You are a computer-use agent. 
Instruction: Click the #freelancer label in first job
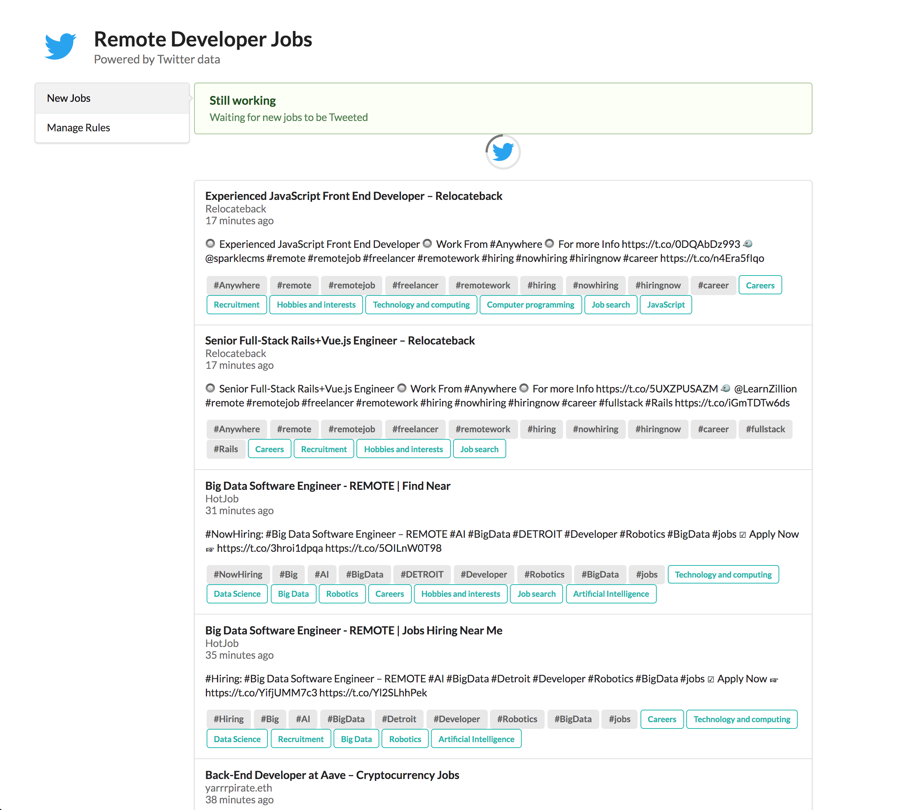[x=415, y=285]
